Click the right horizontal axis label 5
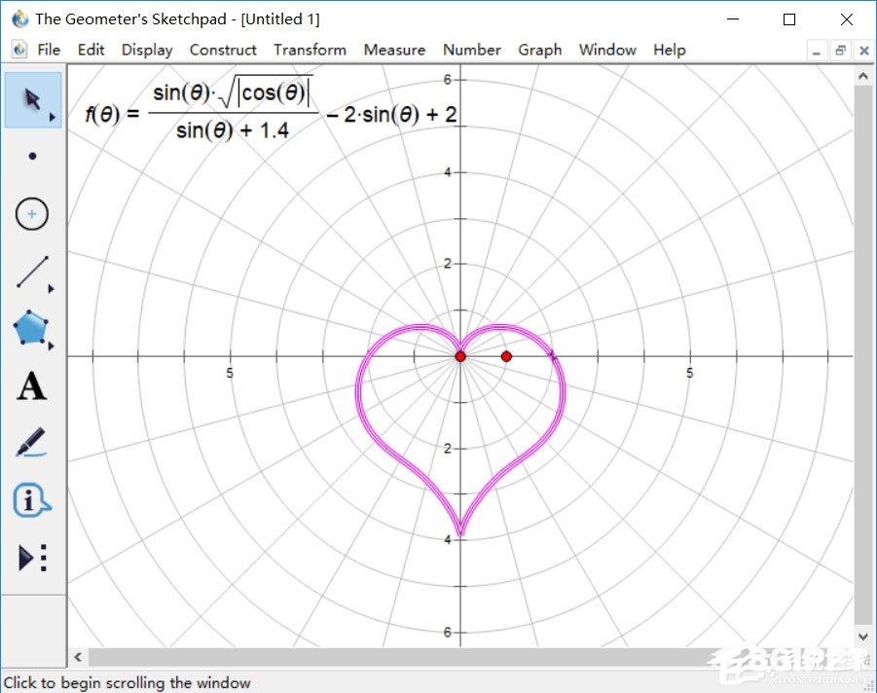Viewport: 877px width, 693px height. click(690, 373)
